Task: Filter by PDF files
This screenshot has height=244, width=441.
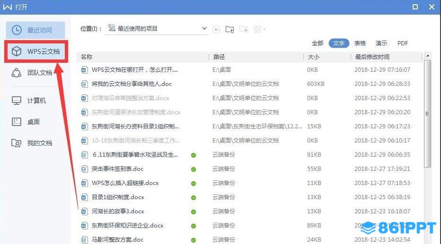Action: click(403, 43)
